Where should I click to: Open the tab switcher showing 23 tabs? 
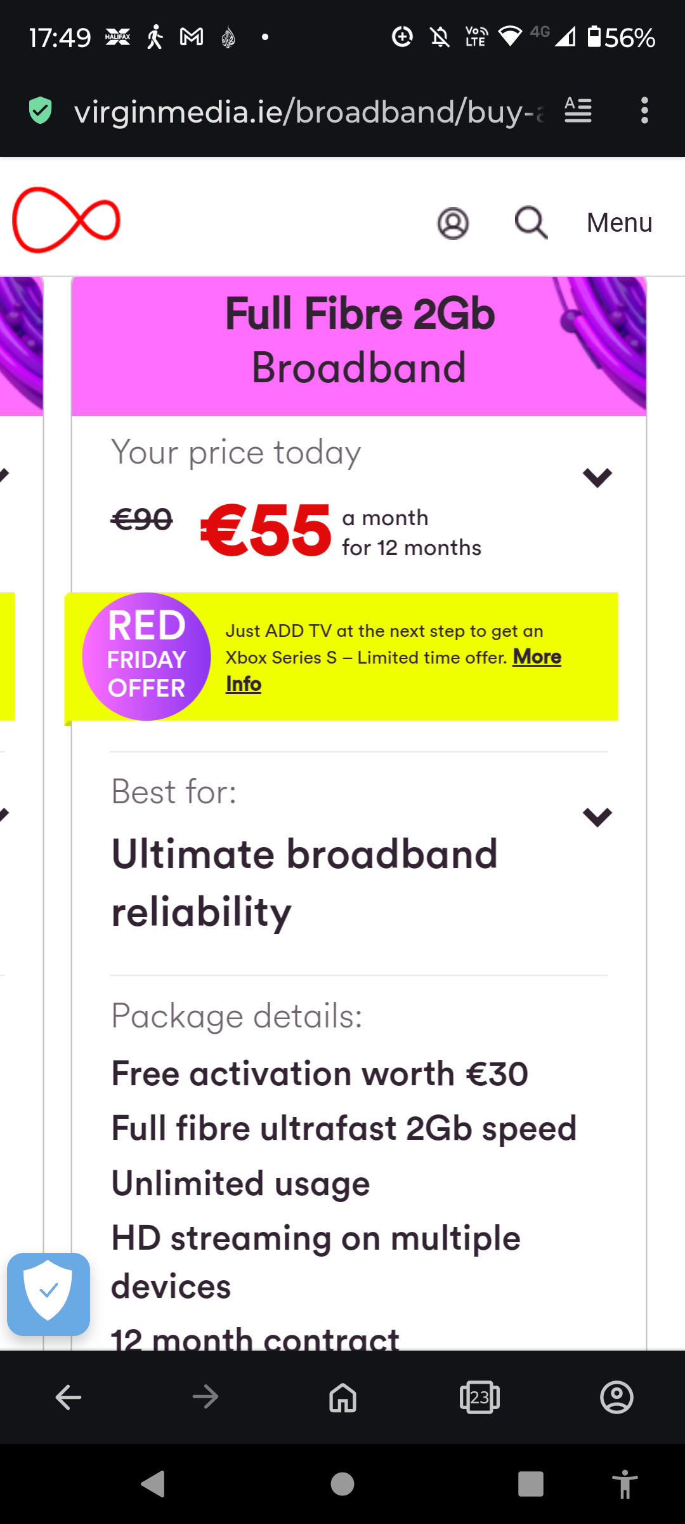(480, 1398)
